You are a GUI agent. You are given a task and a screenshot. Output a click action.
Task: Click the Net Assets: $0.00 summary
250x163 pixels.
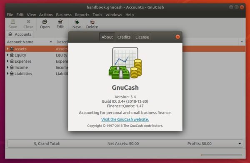[x=123, y=143]
